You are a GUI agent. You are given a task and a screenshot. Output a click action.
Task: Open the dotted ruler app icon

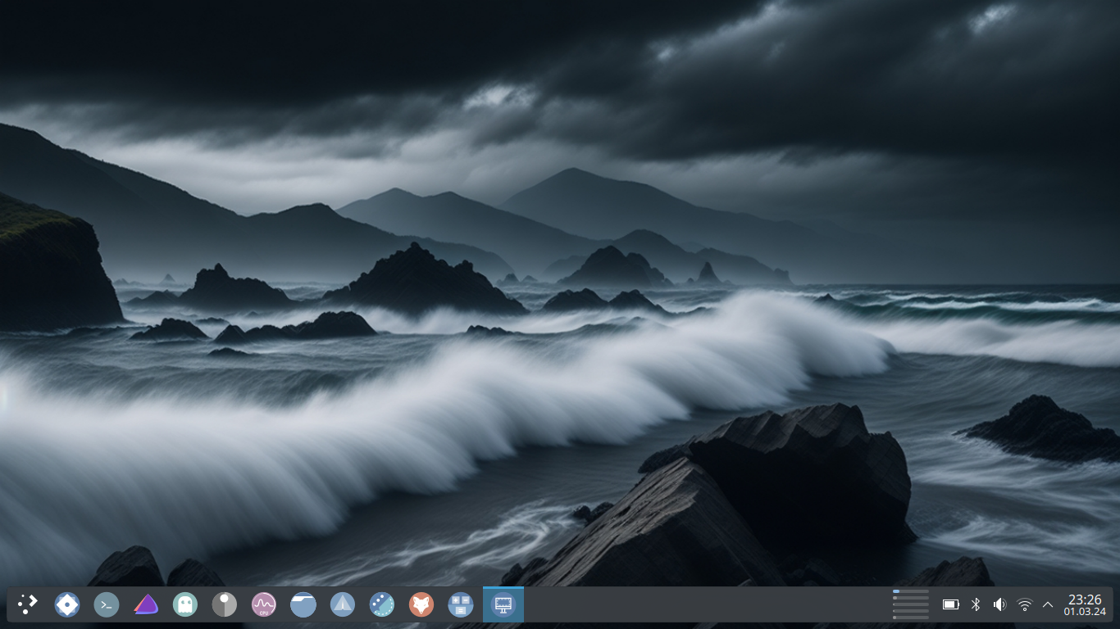pos(382,605)
